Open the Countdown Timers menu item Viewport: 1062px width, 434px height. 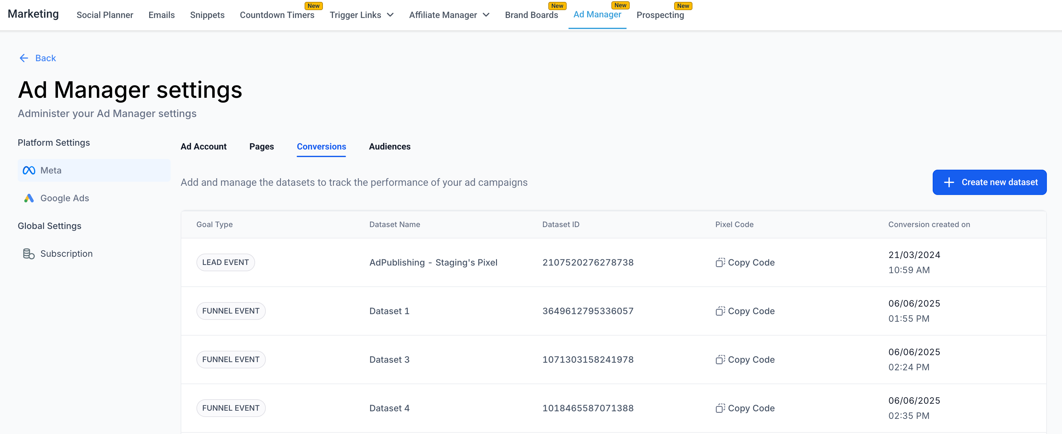click(277, 15)
